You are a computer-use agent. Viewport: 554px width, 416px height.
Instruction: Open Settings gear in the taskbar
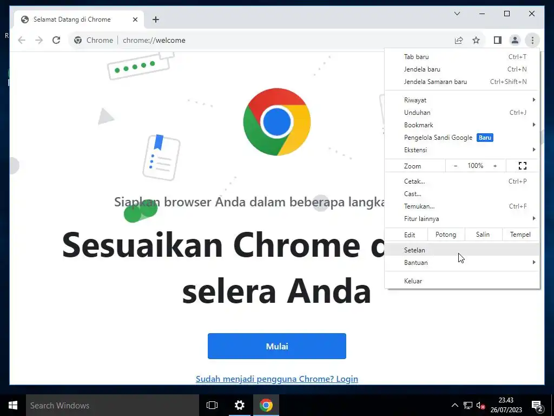tap(239, 405)
